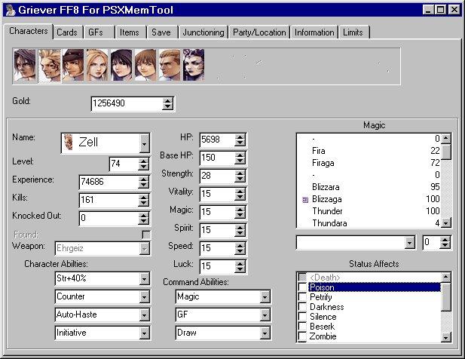Switch to the Information tab
465x359 pixels.
pos(314,32)
